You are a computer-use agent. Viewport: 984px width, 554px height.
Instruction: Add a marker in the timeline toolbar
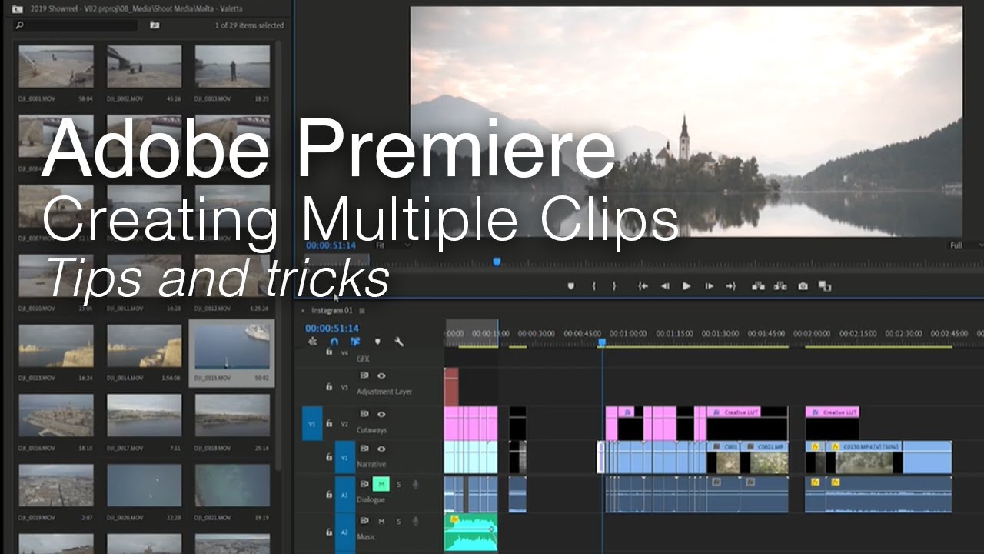click(377, 342)
